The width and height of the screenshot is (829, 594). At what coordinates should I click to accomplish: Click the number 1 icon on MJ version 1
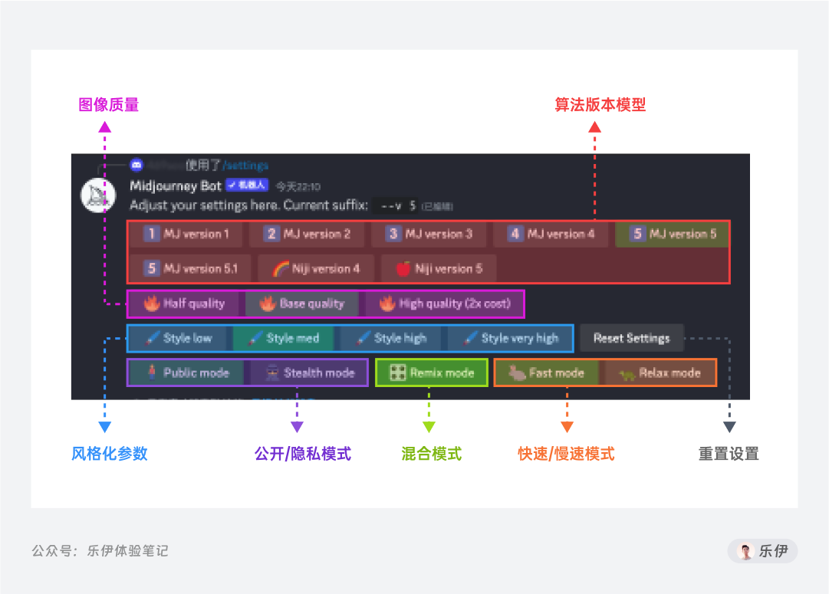click(x=151, y=234)
